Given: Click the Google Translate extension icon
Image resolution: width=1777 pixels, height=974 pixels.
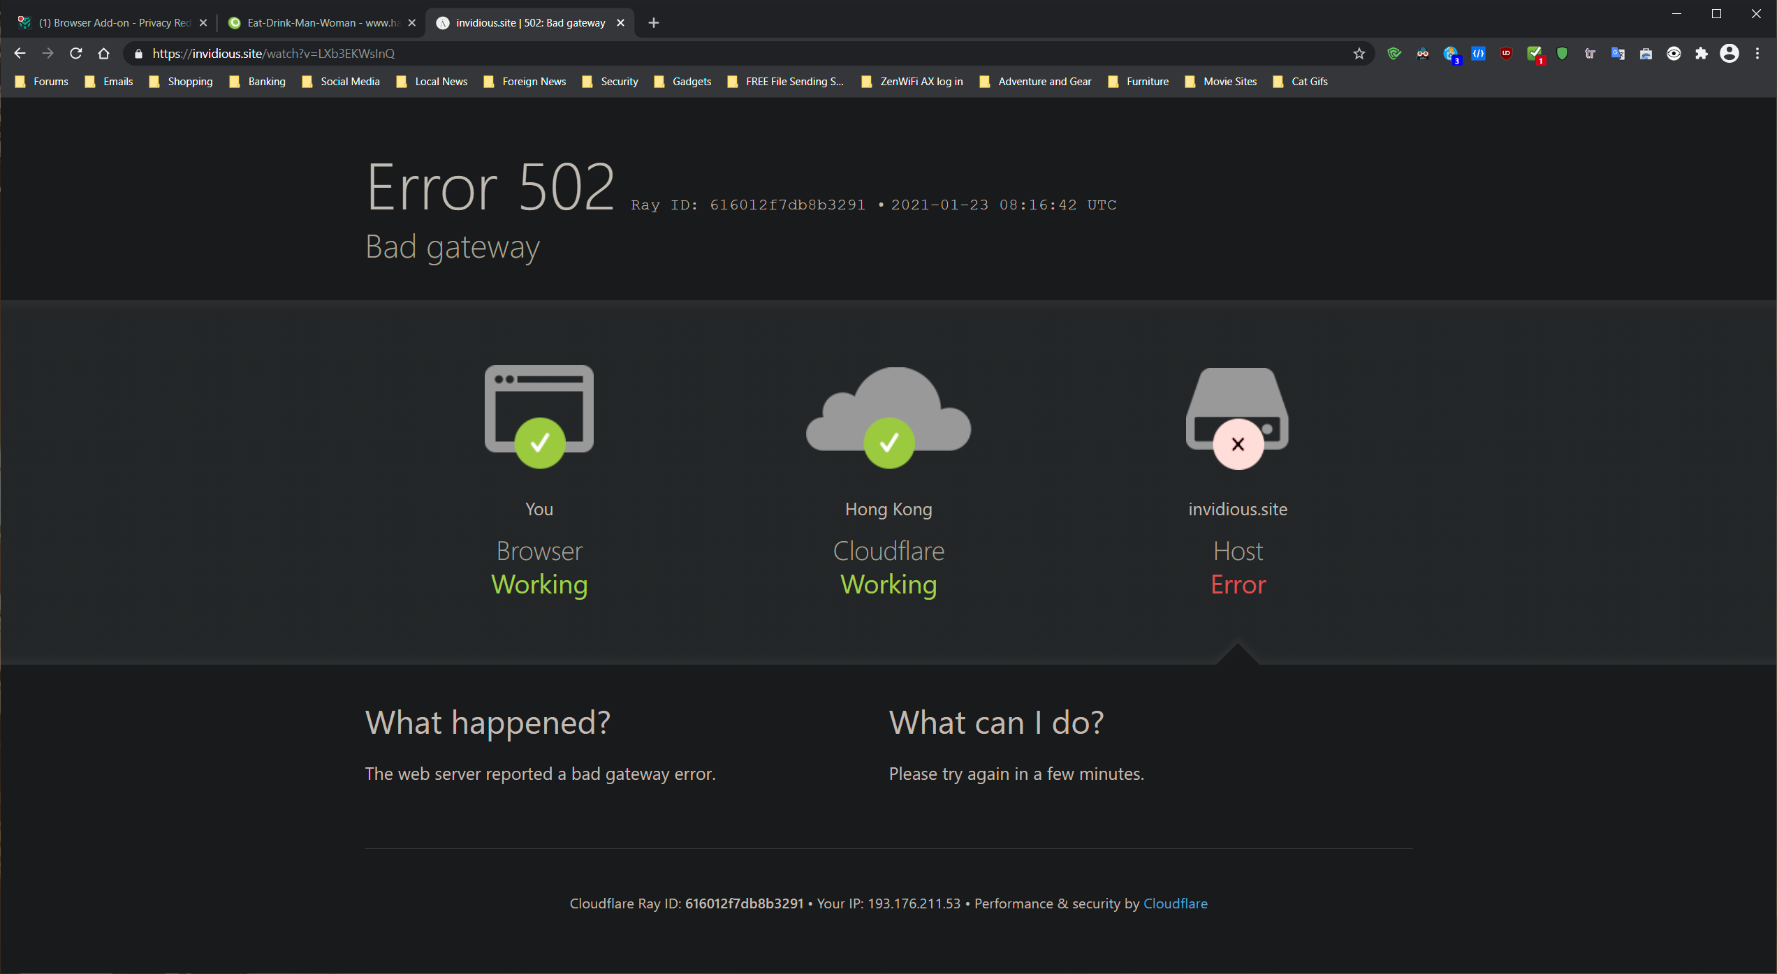Looking at the screenshot, I should [x=1618, y=54].
